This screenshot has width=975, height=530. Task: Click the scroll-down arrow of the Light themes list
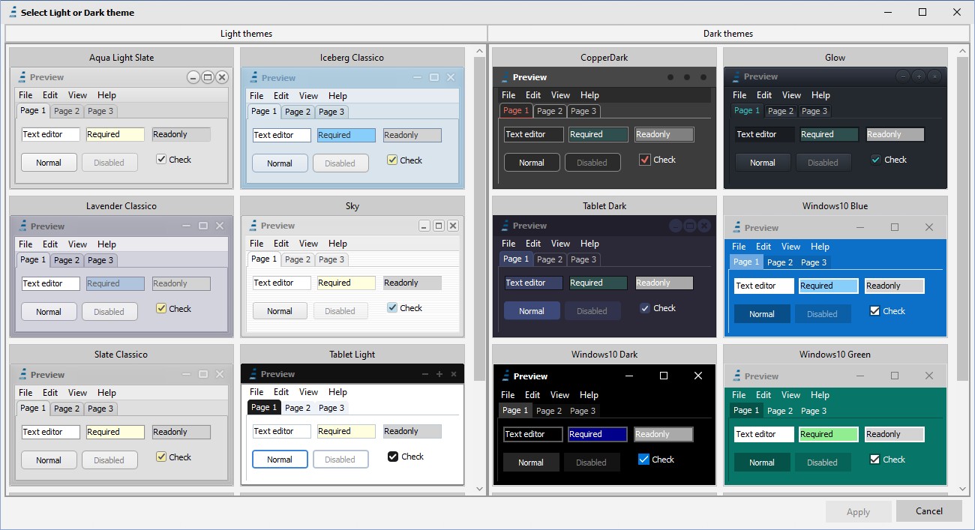point(480,489)
